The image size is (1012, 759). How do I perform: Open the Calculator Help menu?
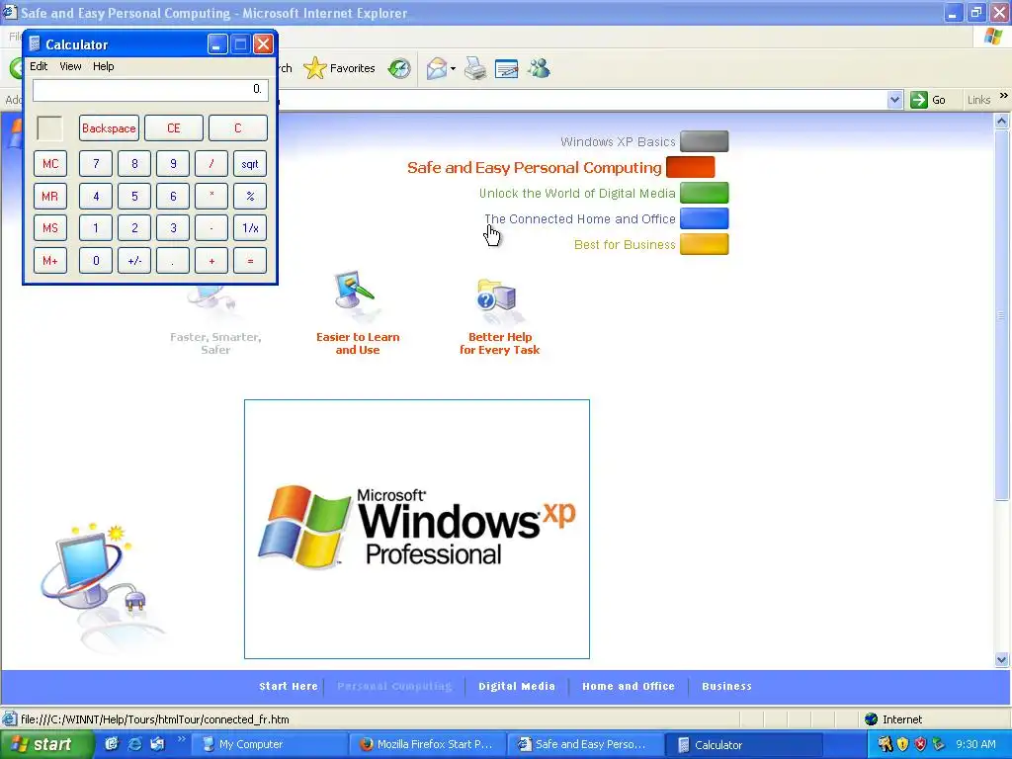tap(103, 66)
